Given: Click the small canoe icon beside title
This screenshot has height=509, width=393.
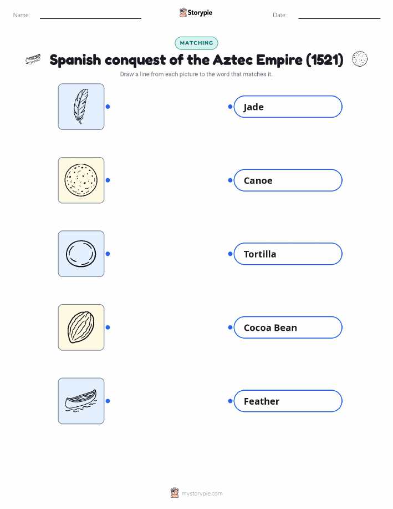Looking at the screenshot, I should pyautogui.click(x=33, y=59).
